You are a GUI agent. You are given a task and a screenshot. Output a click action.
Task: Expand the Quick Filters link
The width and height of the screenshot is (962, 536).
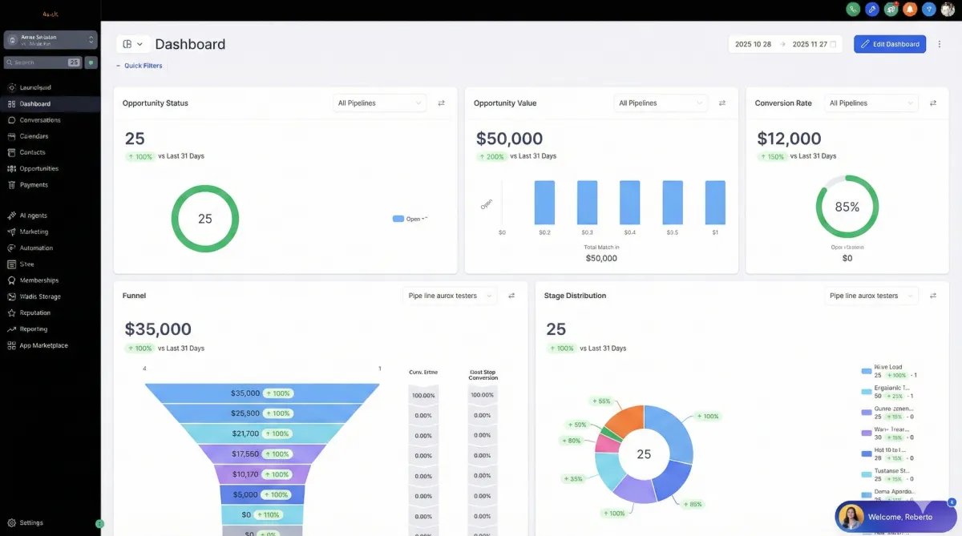tap(139, 66)
